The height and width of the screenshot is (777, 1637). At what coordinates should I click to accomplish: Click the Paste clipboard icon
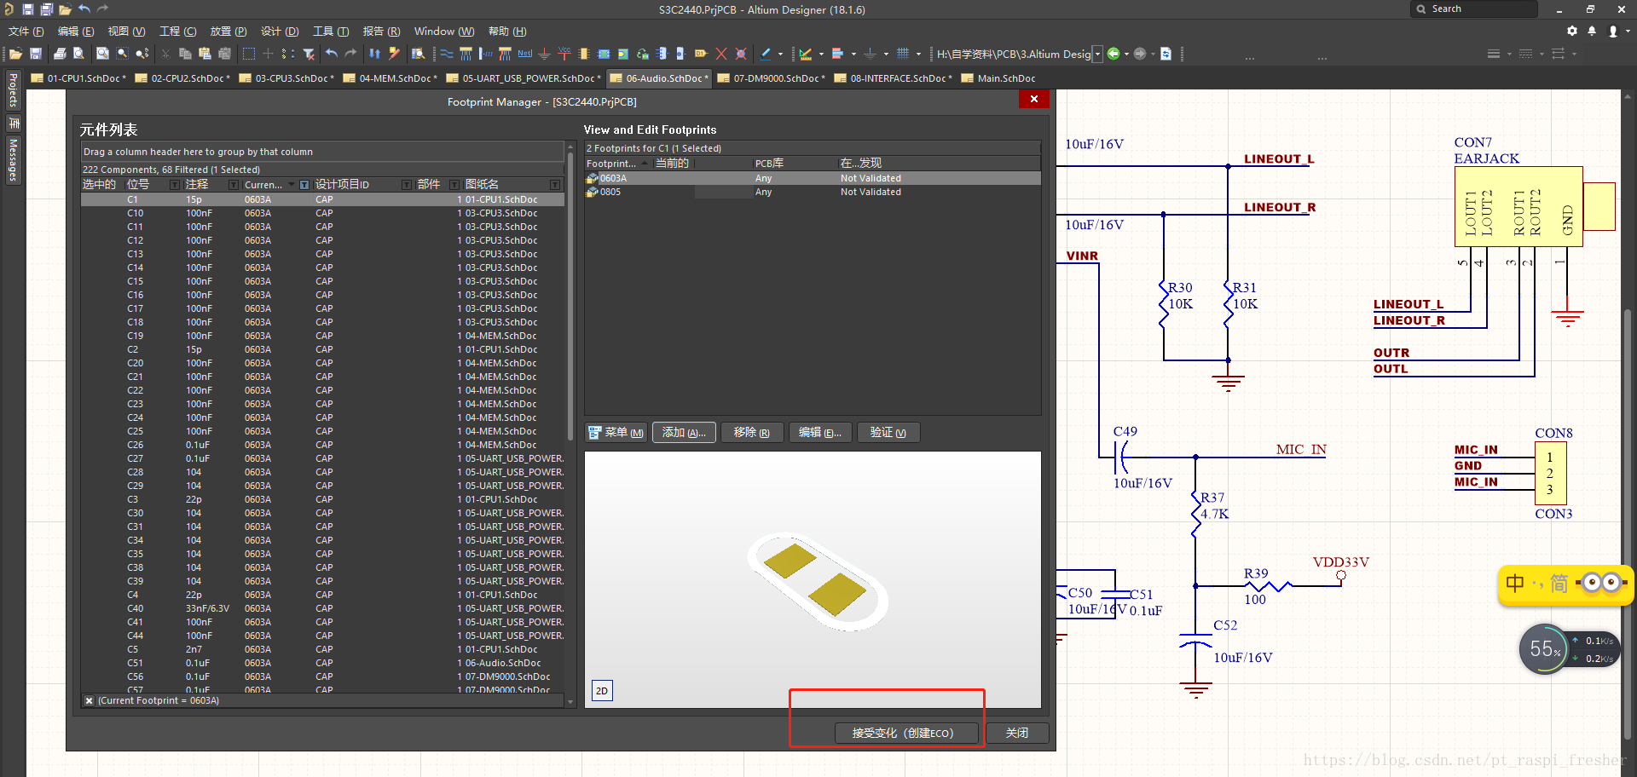(205, 54)
